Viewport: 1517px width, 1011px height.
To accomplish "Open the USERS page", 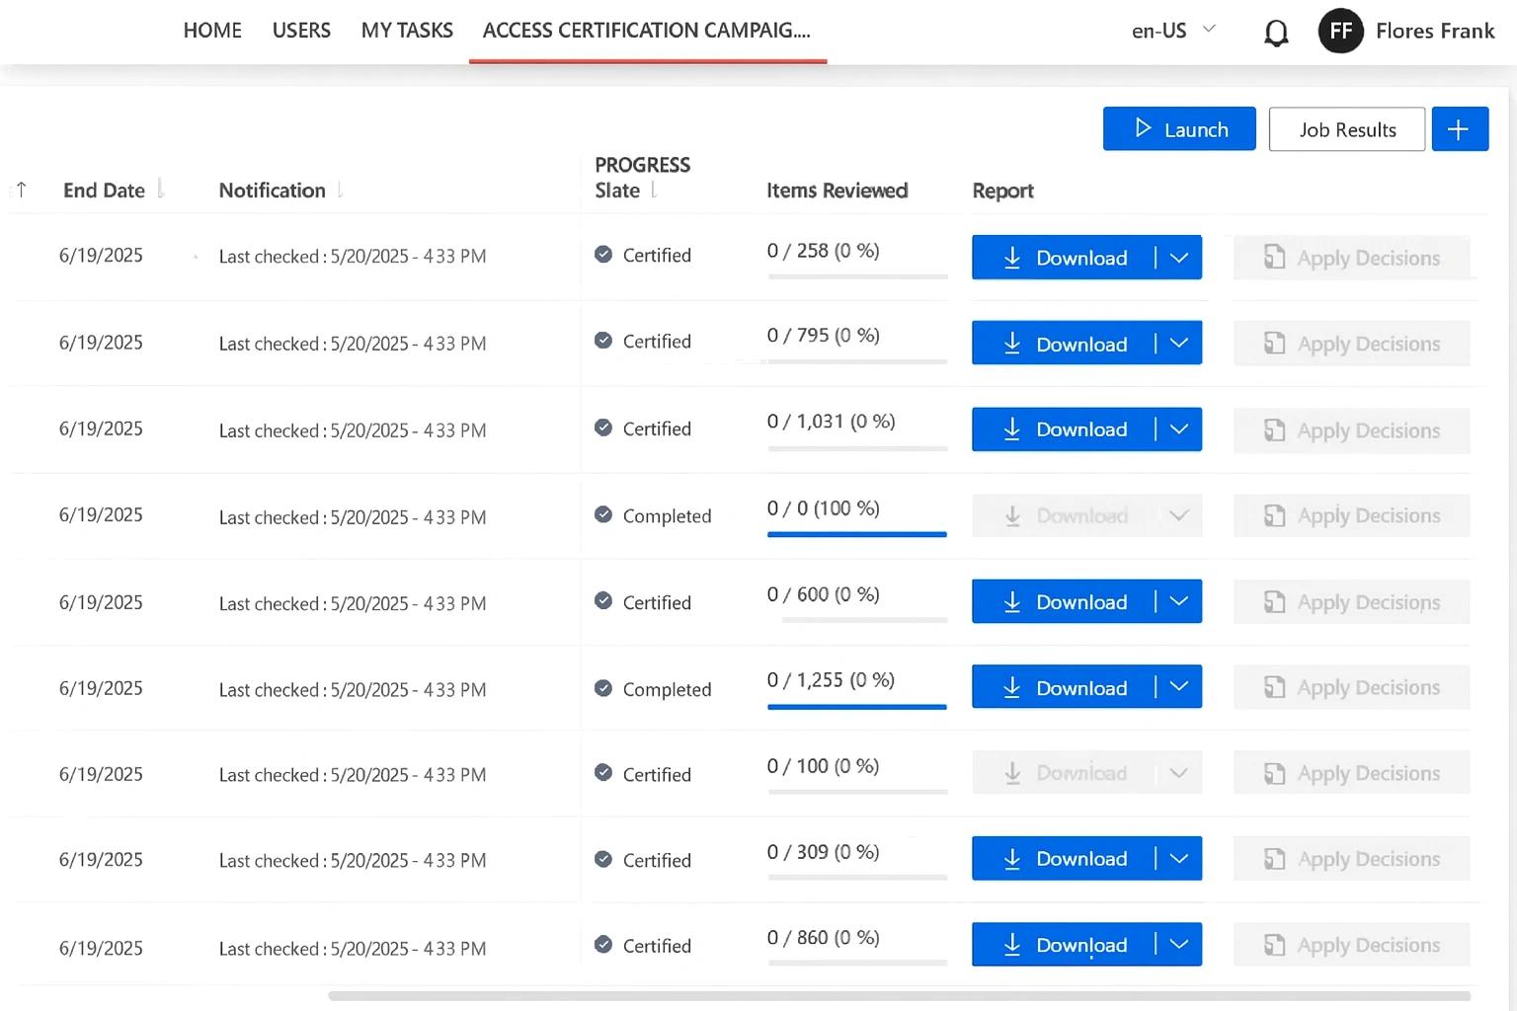I will 301,31.
